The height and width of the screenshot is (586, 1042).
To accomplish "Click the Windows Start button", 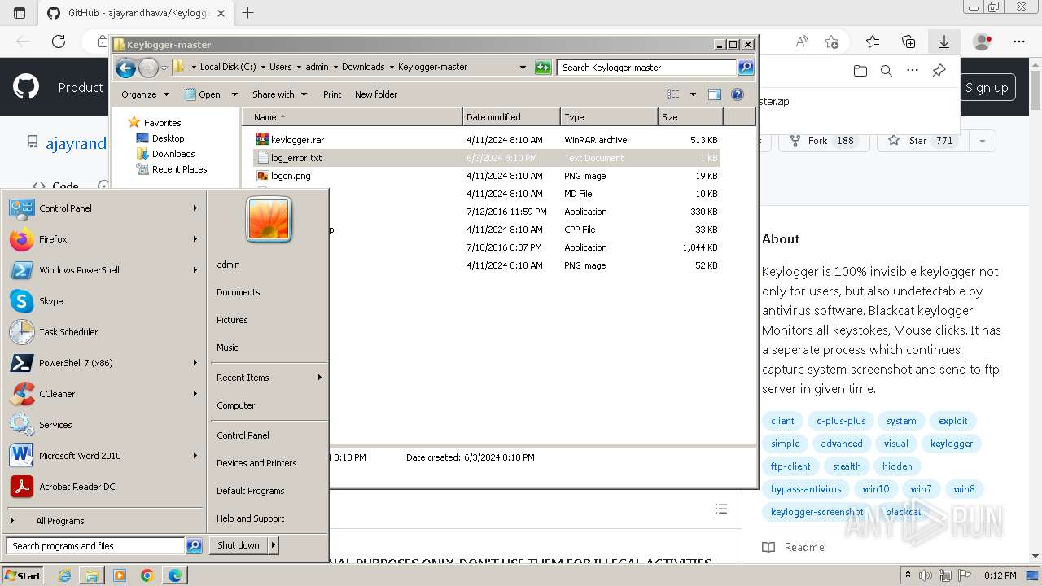I will point(23,575).
